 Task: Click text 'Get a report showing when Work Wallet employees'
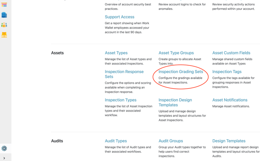click(127, 25)
